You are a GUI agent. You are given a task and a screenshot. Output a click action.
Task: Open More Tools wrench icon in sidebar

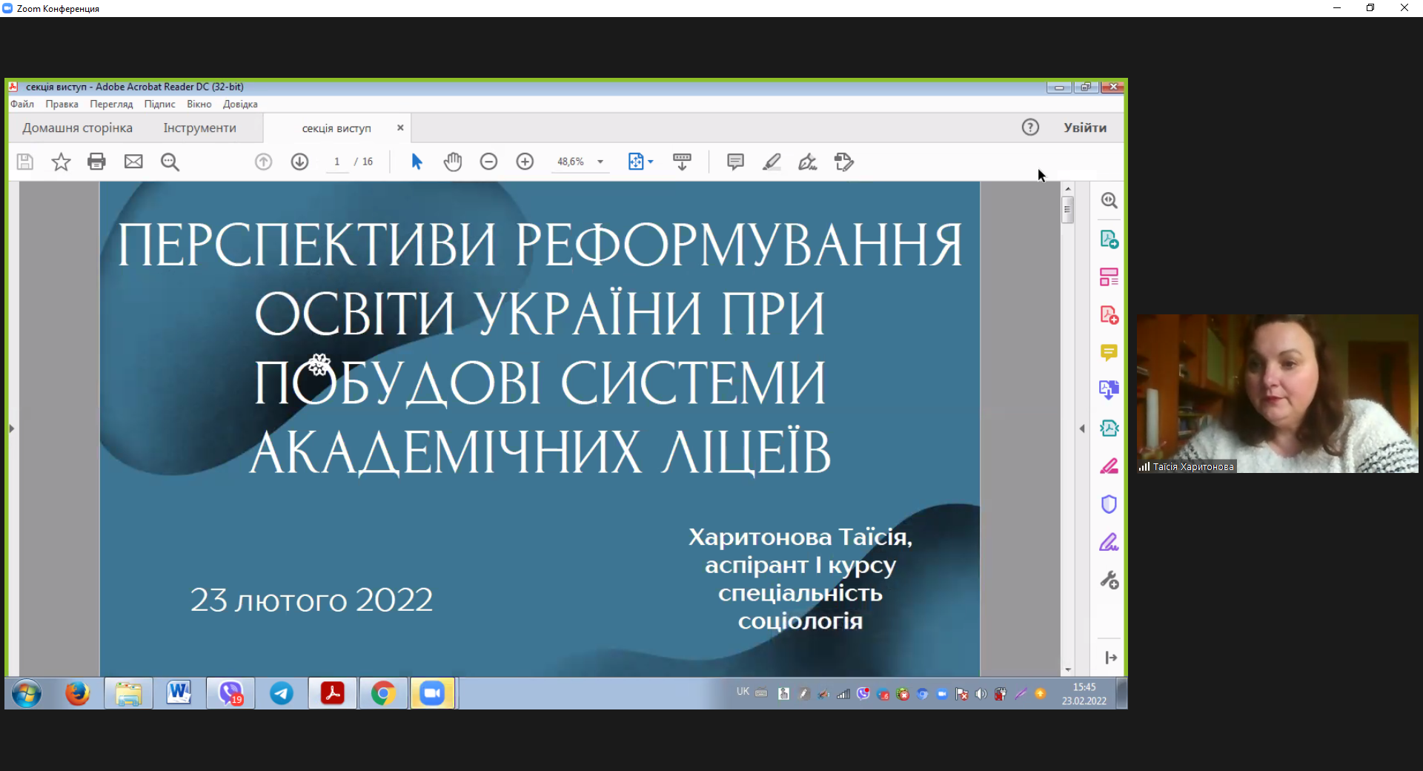point(1109,580)
